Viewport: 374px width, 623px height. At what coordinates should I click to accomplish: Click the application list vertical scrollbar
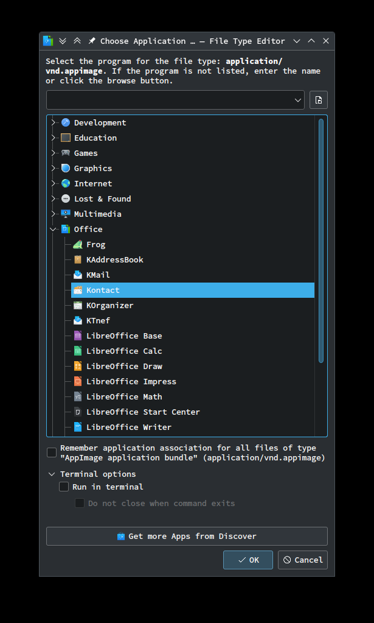(x=321, y=241)
